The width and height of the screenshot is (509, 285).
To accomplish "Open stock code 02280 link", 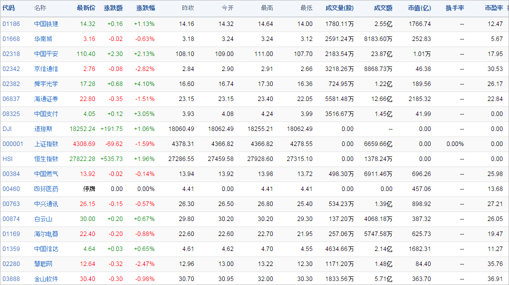I will (x=11, y=264).
